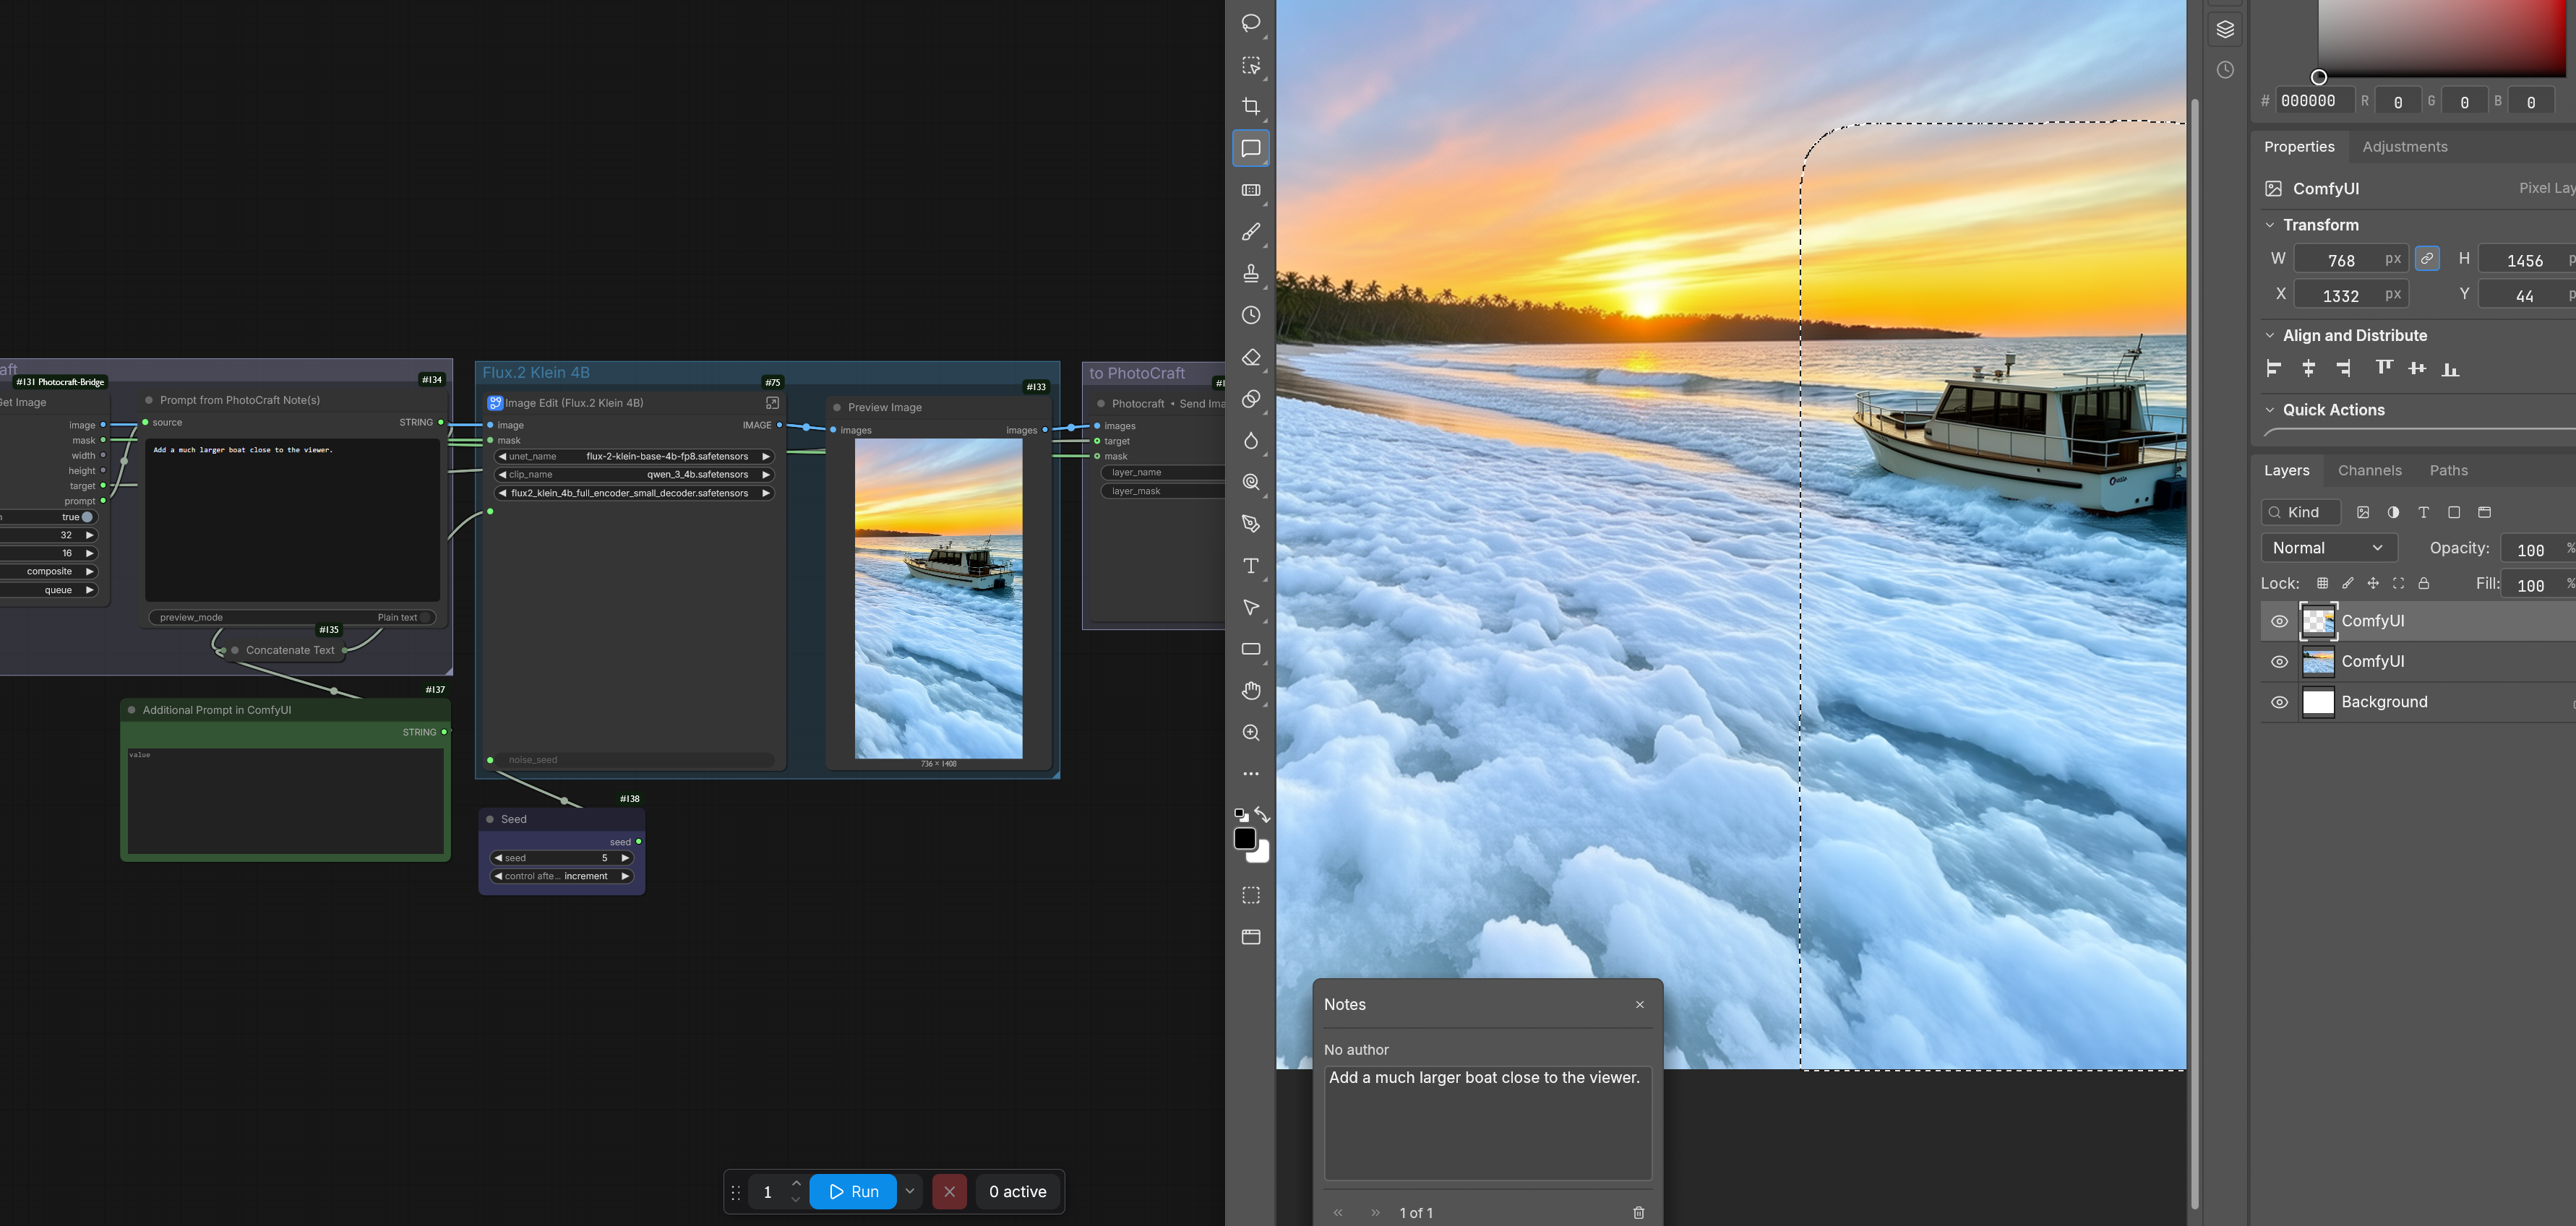Click inside the color picker gradient field
The image size is (2576, 1226).
point(2442,38)
